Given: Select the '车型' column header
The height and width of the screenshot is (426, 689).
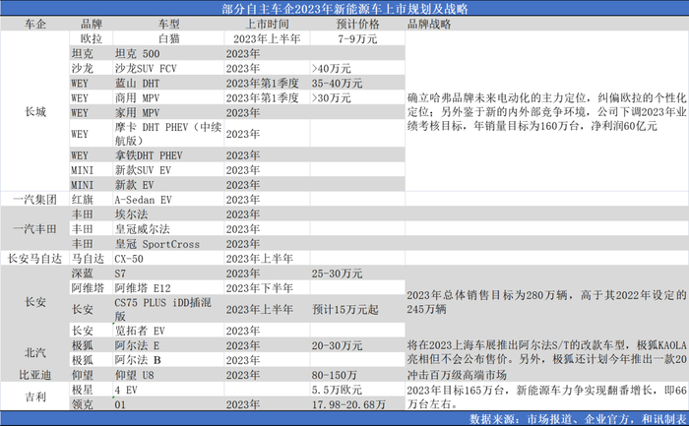Looking at the screenshot, I should pos(168,24).
